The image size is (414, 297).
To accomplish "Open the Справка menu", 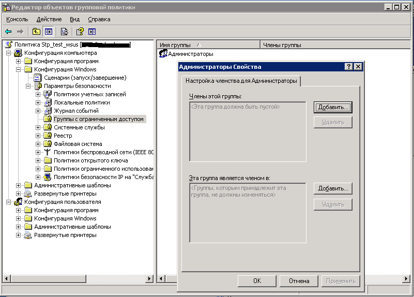I will (x=99, y=19).
